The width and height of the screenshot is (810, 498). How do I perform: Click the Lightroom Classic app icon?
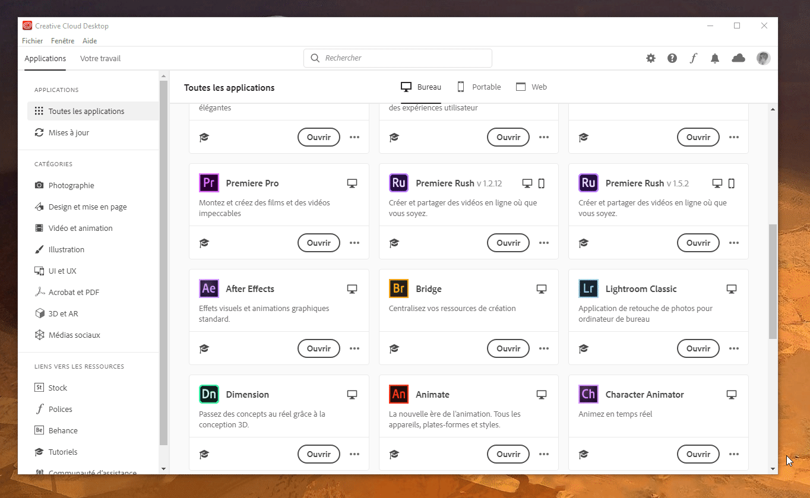coord(588,288)
